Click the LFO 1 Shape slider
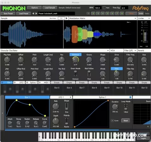The height and width of the screenshot is (142, 151). point(67,107)
